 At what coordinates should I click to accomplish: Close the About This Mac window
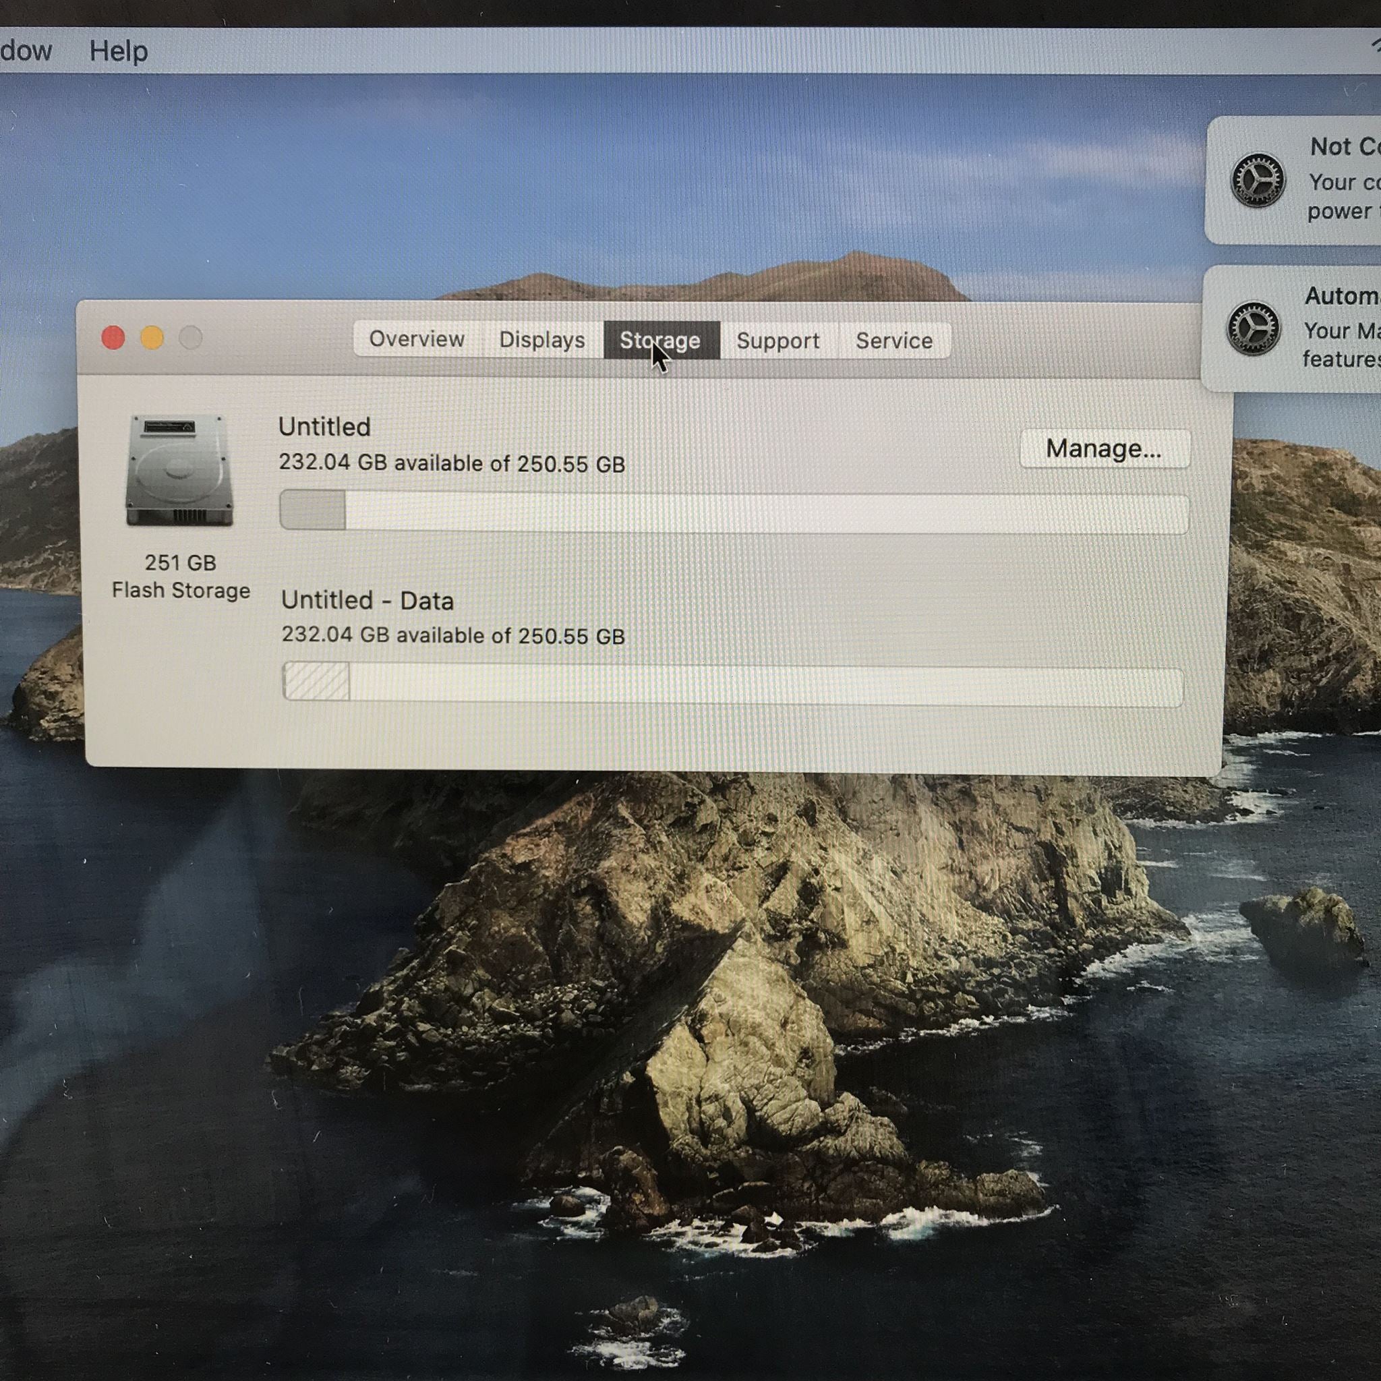[x=113, y=337]
